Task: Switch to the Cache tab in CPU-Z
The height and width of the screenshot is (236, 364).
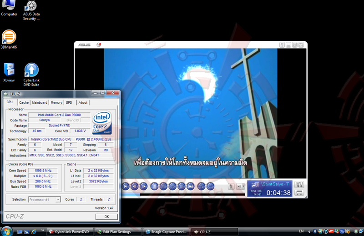Action: click(x=24, y=102)
